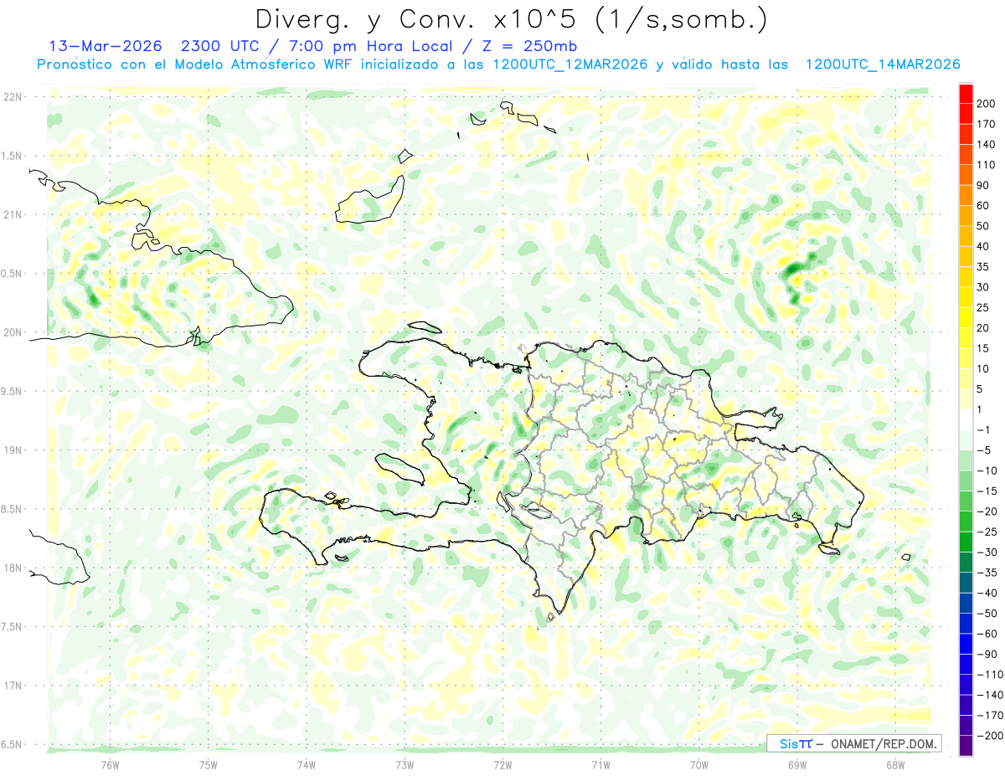Click the 19N latitude label
This screenshot has width=1005, height=776.
click(x=12, y=450)
